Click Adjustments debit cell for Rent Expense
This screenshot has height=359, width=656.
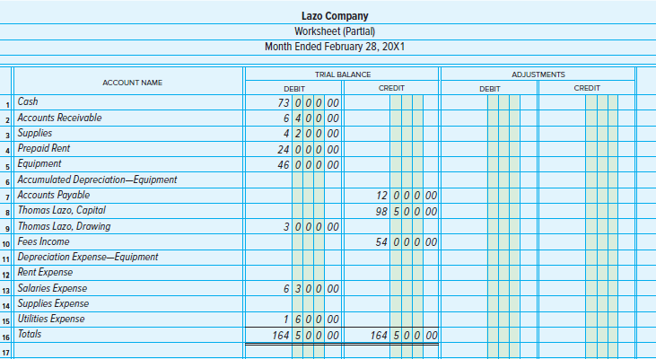[488, 272]
